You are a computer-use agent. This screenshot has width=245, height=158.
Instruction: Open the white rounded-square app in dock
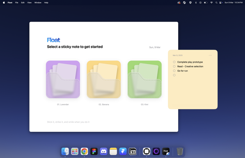point(147,151)
